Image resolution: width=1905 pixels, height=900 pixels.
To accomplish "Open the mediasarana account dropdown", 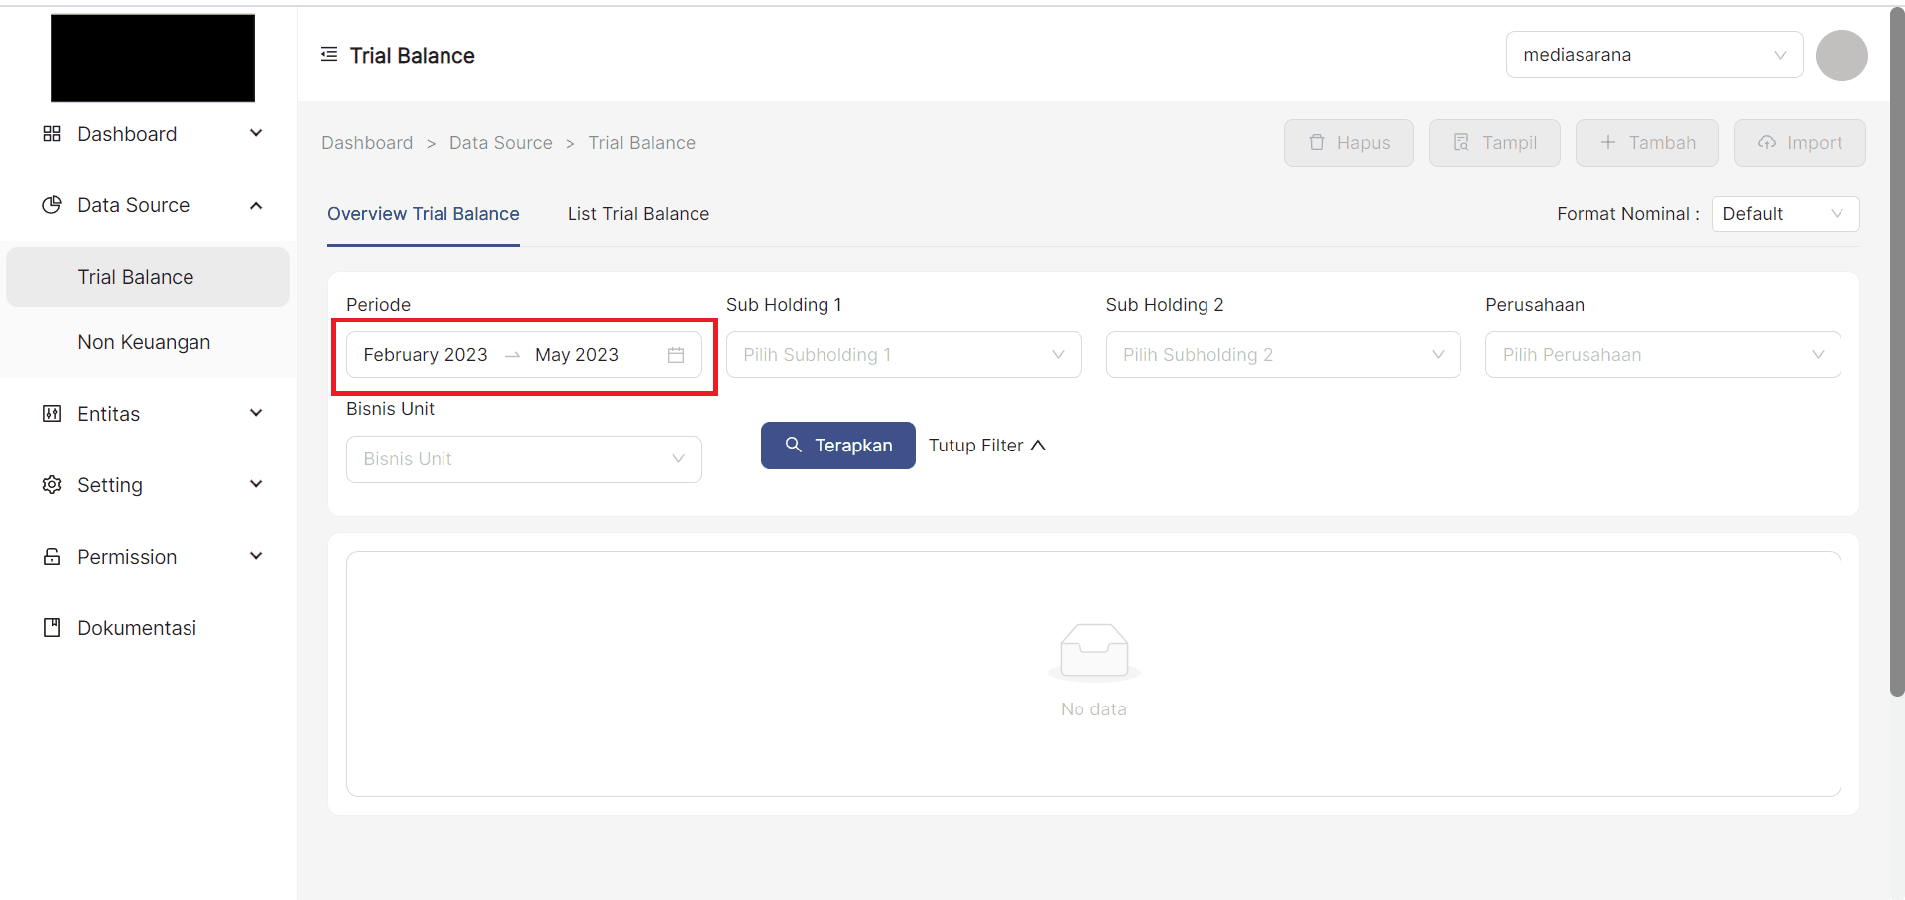I will [1653, 55].
